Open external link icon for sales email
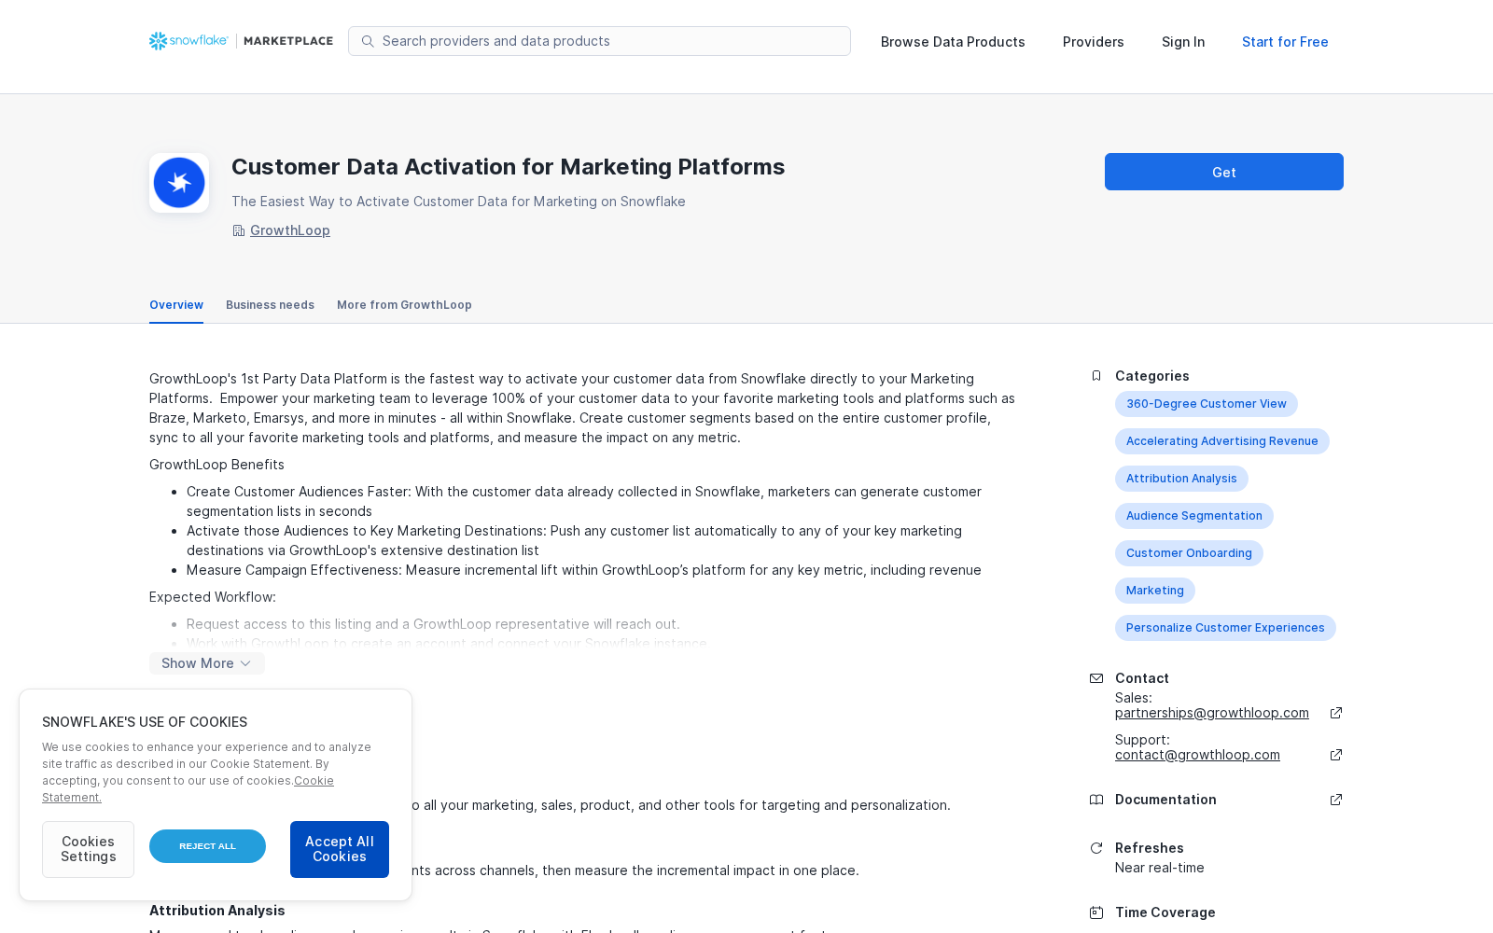Image resolution: width=1493 pixels, height=933 pixels. tap(1336, 713)
